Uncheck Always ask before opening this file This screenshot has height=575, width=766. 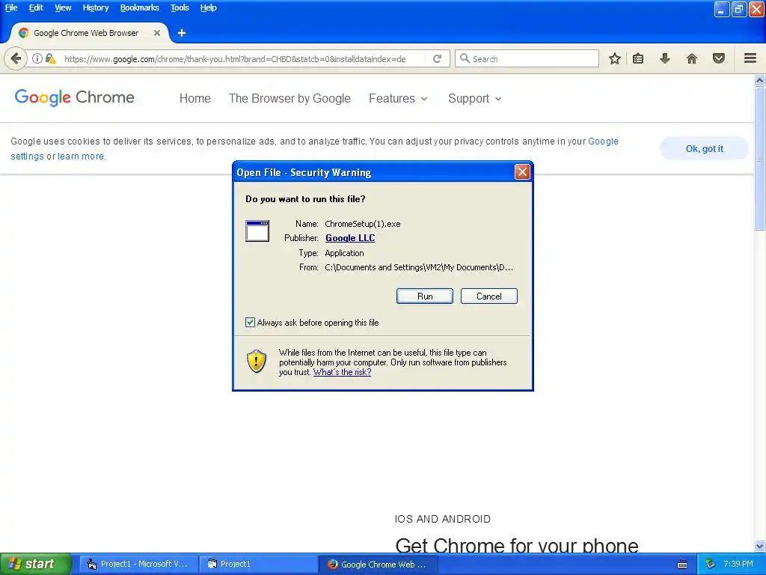[250, 322]
